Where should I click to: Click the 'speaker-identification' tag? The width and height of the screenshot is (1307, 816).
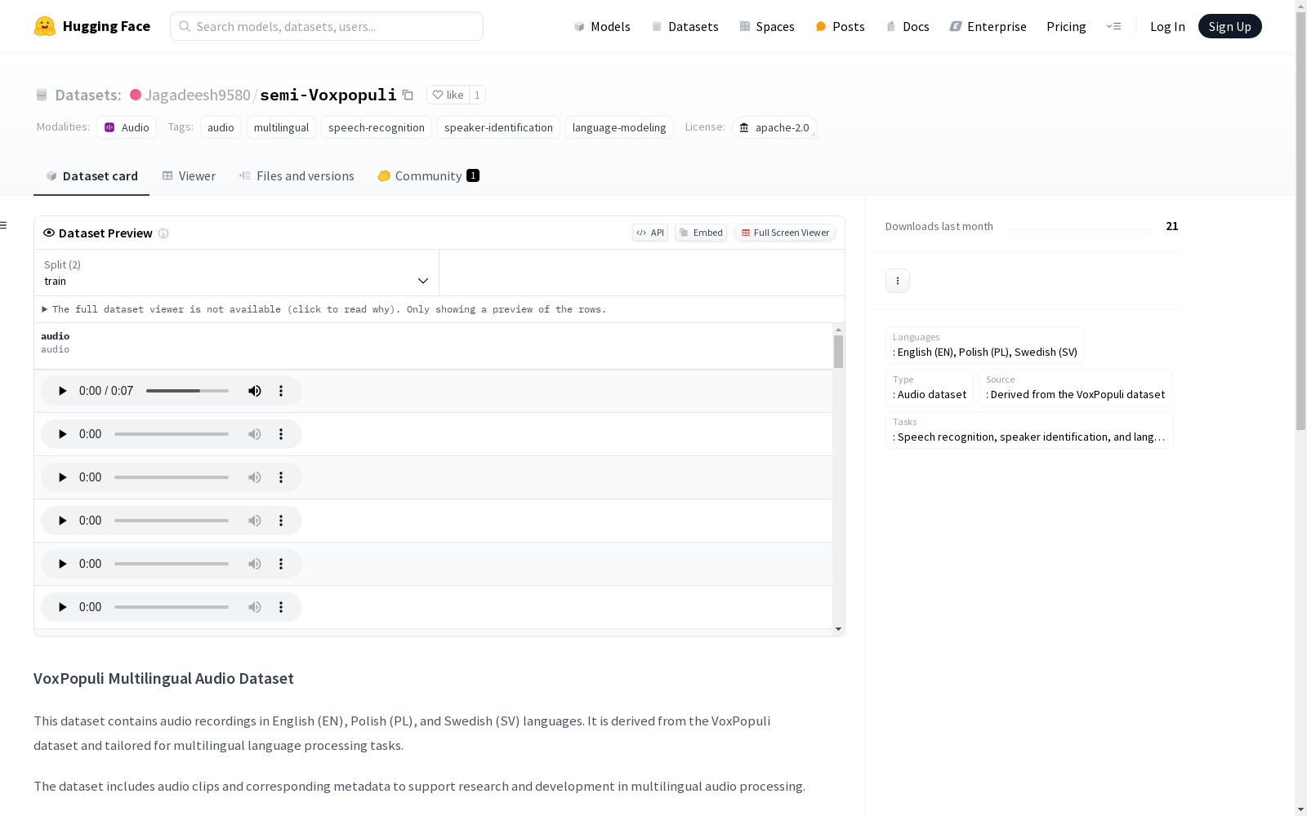pos(498,127)
